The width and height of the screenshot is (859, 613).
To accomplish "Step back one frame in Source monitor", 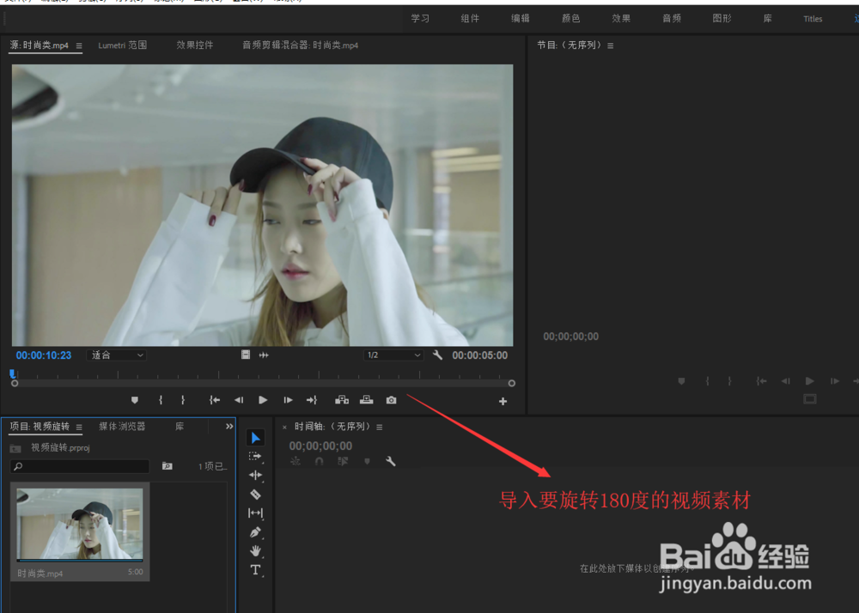I will pos(239,400).
